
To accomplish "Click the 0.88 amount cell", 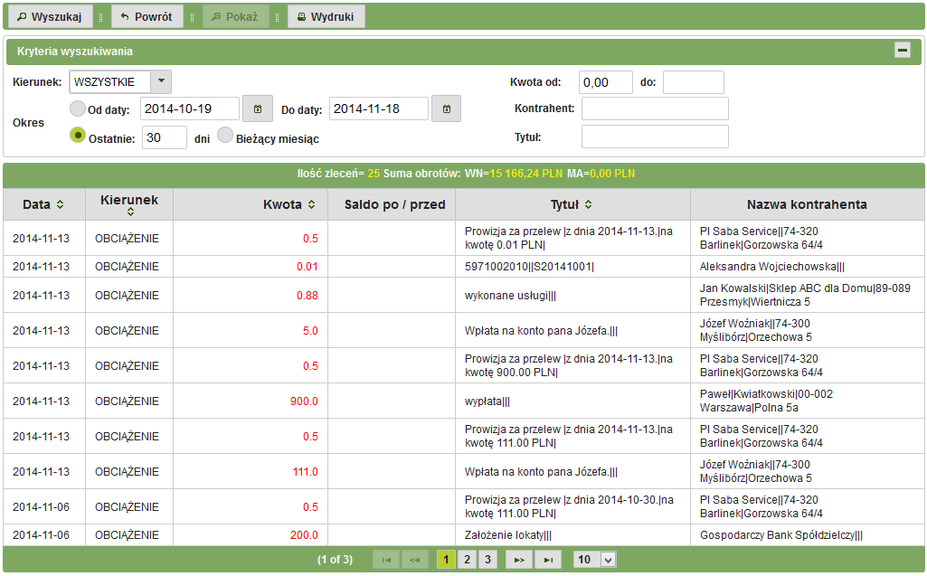I will click(251, 295).
